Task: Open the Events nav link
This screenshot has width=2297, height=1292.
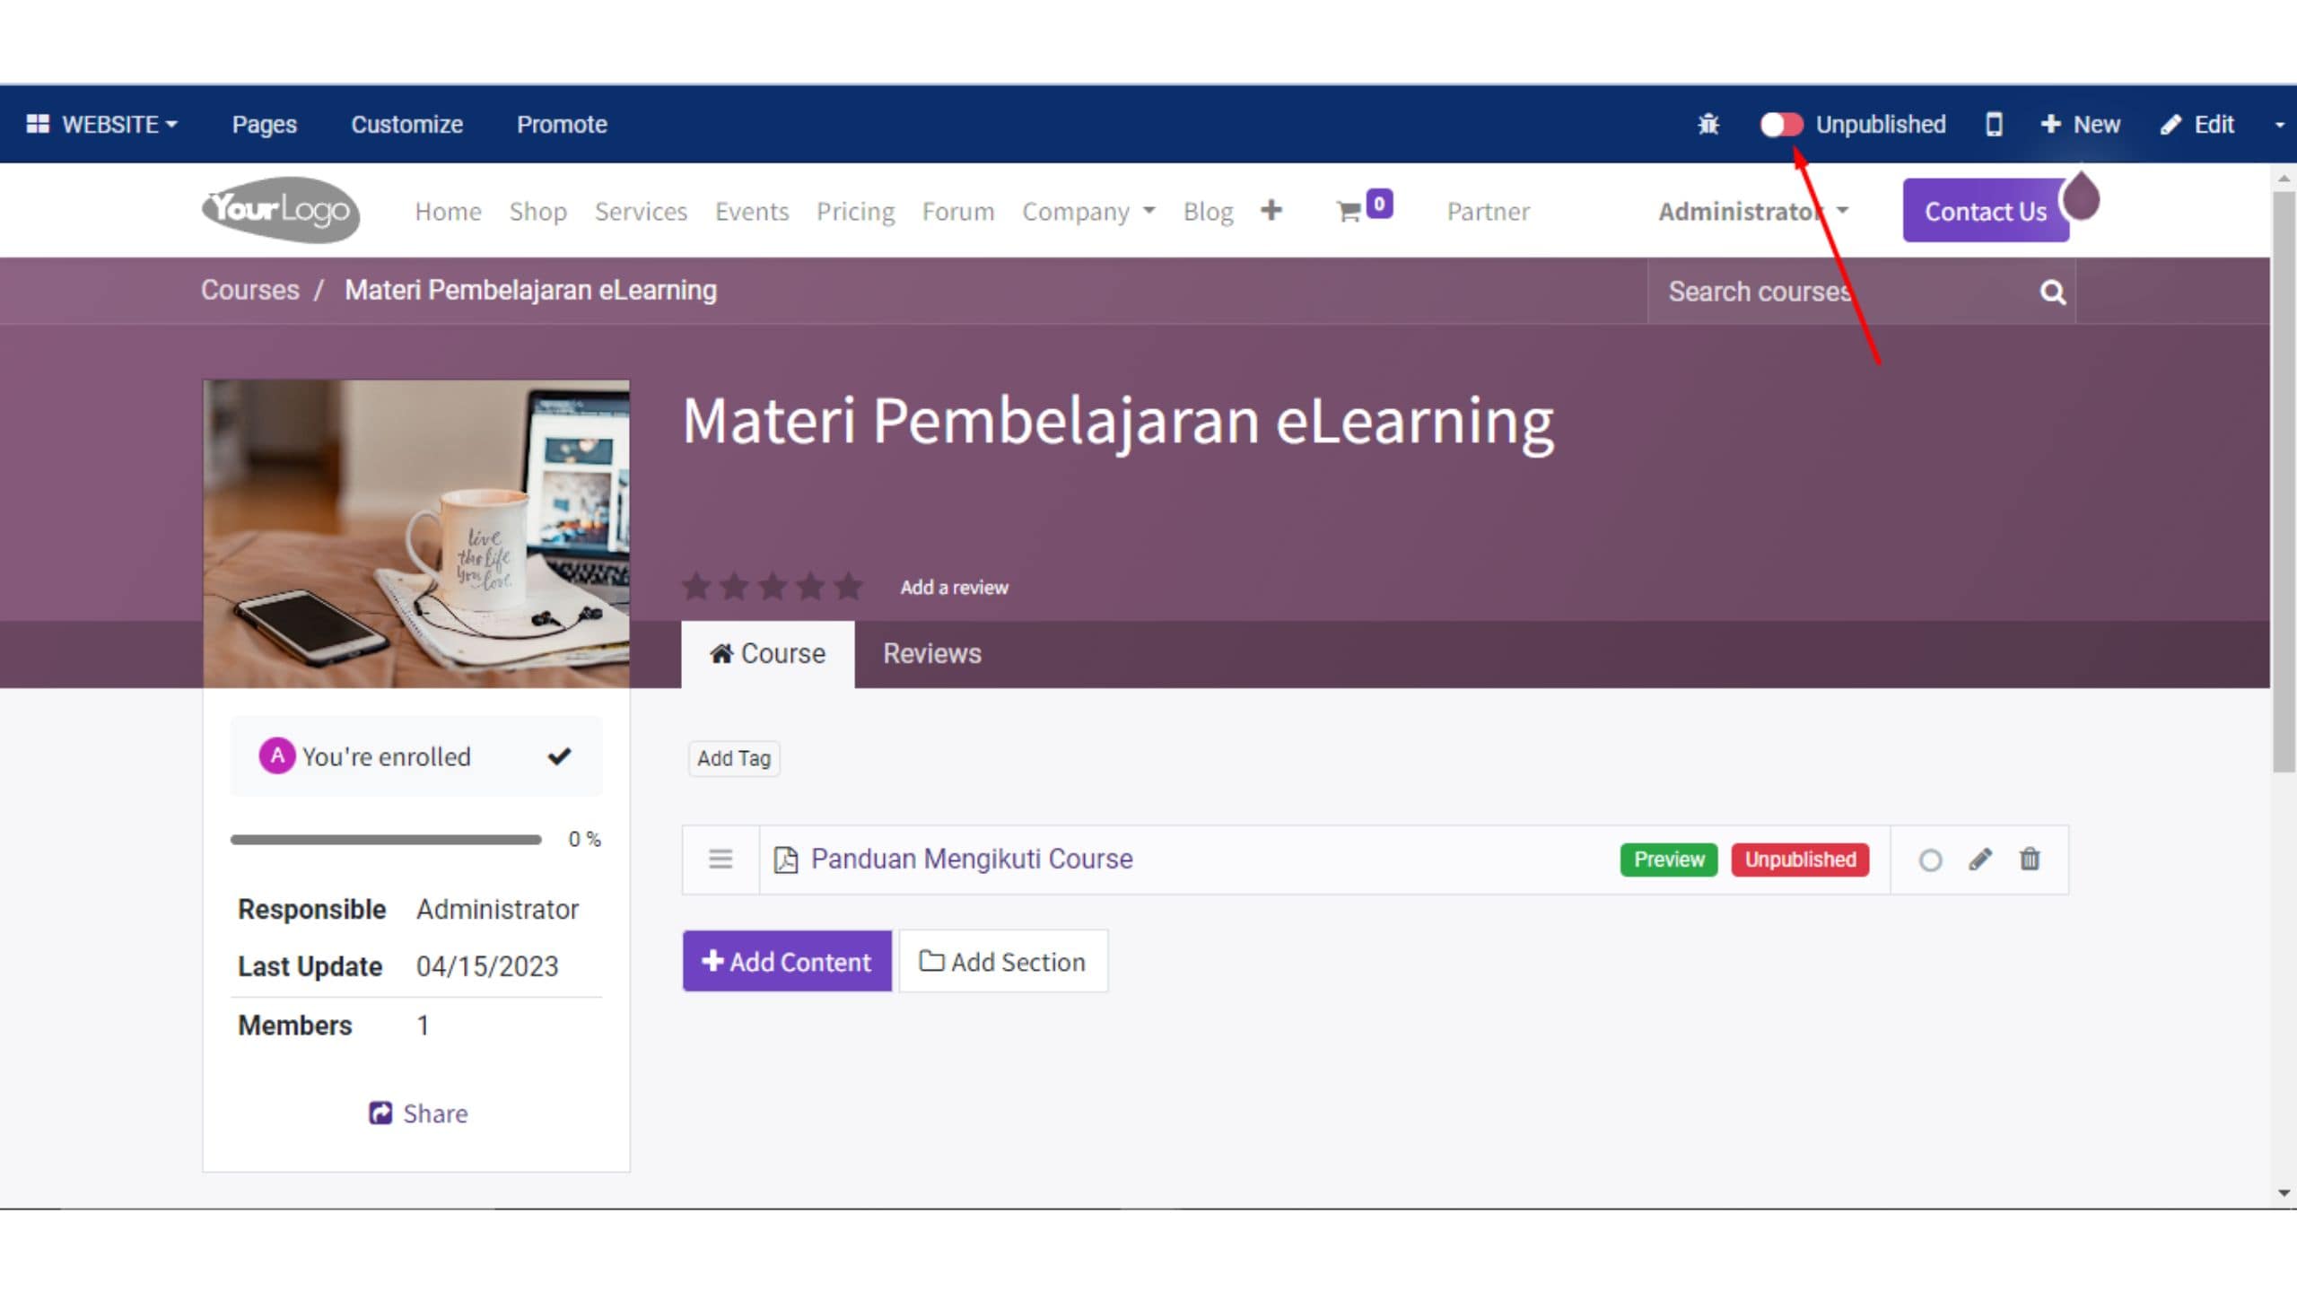Action: (752, 212)
